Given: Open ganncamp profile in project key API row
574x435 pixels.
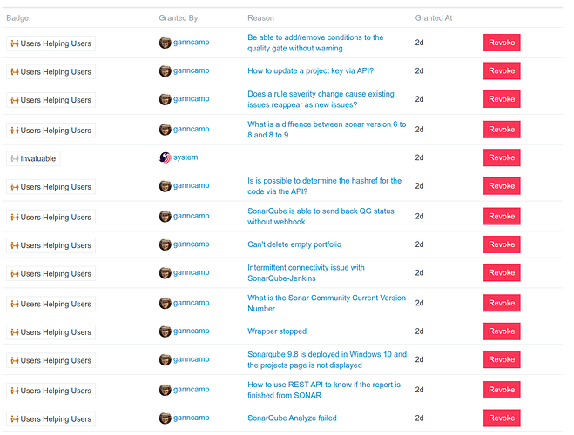Looking at the screenshot, I should tap(191, 70).
